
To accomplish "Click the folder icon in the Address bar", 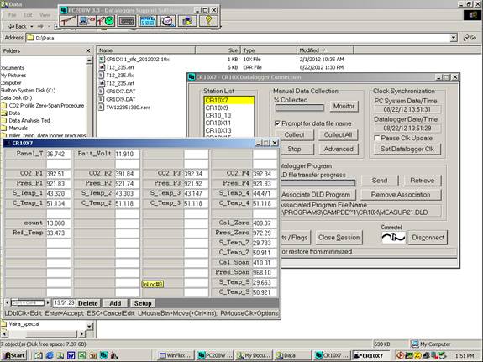I will tap(30, 38).
